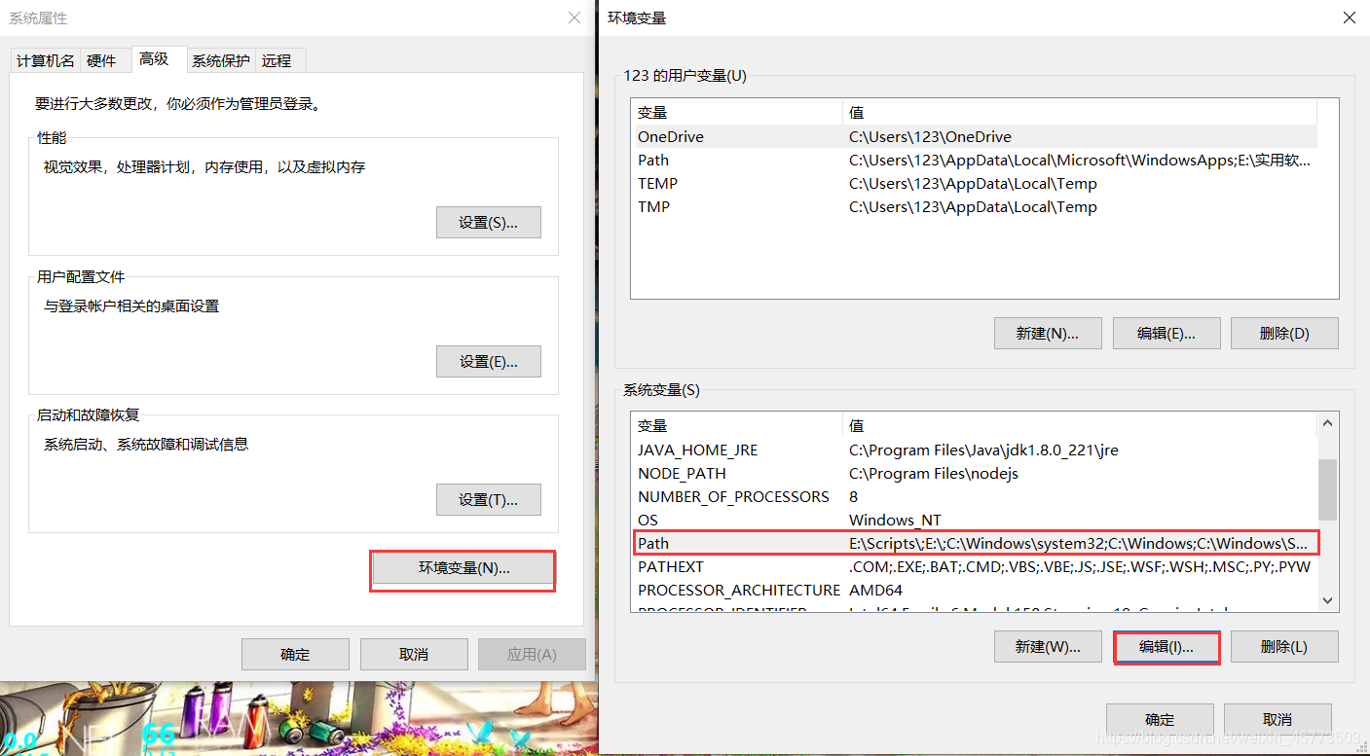Switch to the 计算机名 tab
The image size is (1370, 756).
46,60
